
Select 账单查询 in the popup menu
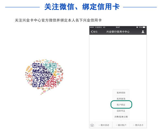coord(121,99)
